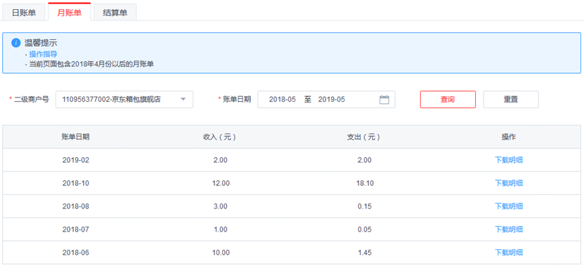Viewport: 584px width, 266px height.
Task: Open the 操作指导 link
Action: (43, 54)
